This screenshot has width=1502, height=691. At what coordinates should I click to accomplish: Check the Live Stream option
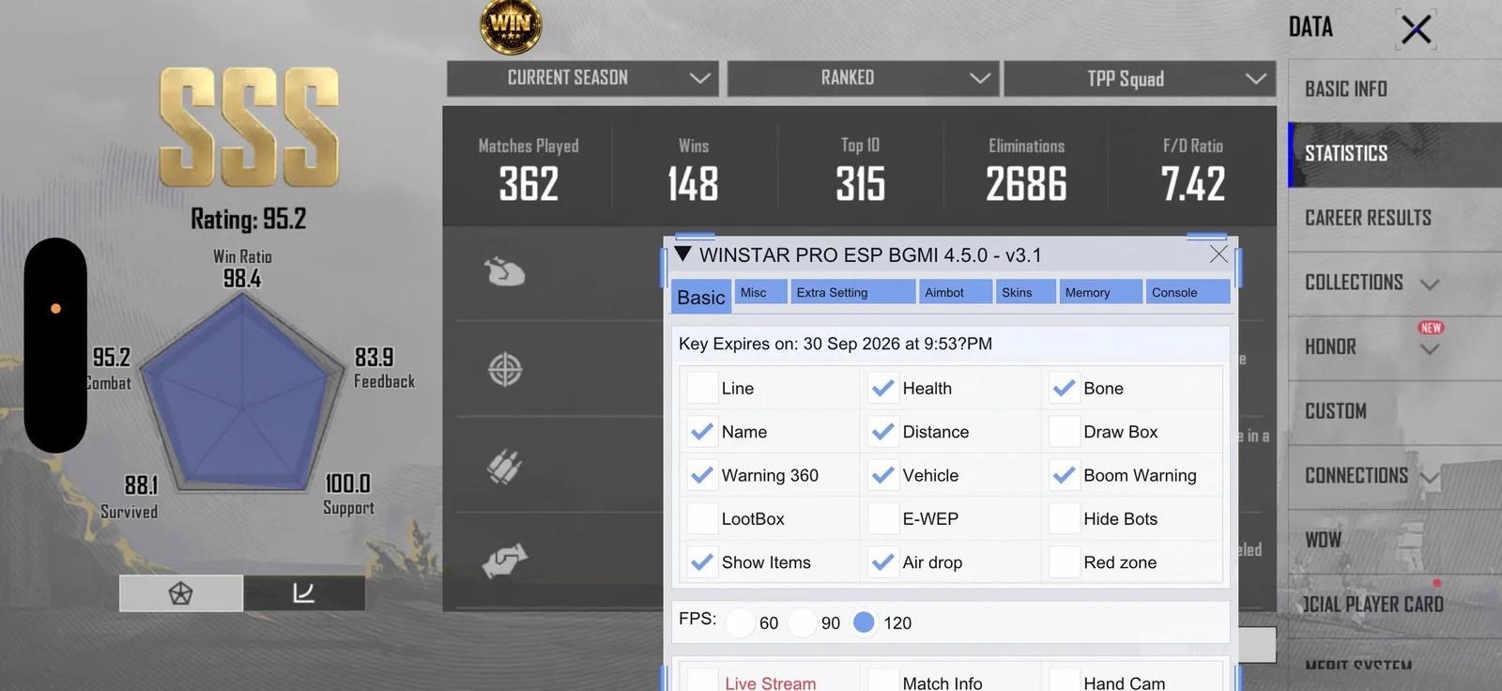click(702, 681)
